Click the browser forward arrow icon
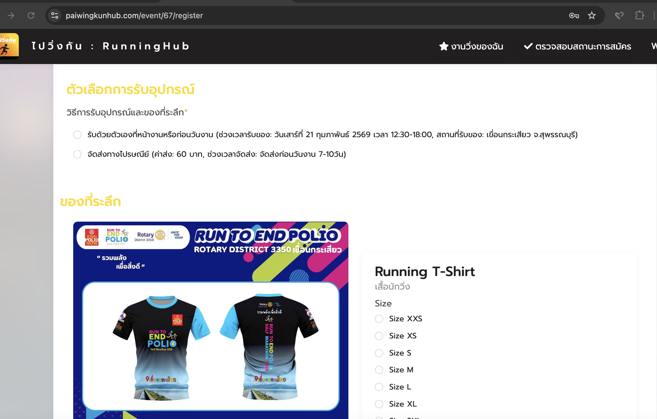The height and width of the screenshot is (419, 657). pos(11,15)
